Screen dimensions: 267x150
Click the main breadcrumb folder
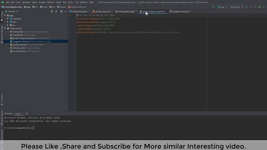(44, 7)
